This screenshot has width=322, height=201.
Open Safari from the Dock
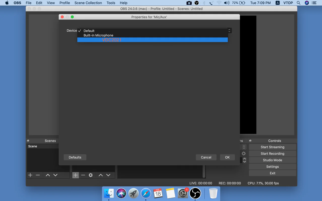pyautogui.click(x=146, y=193)
